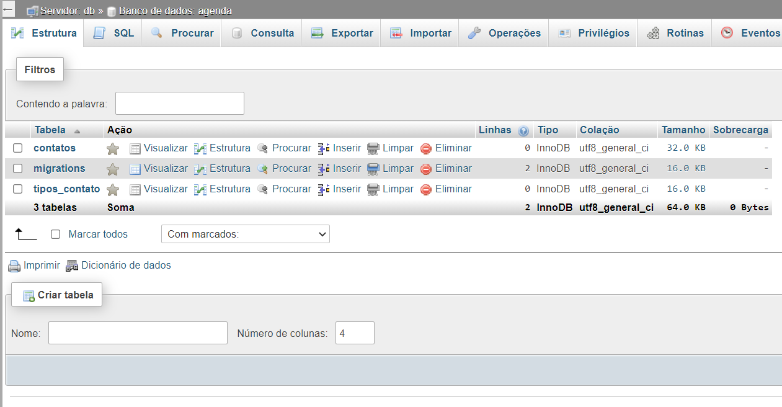Click the Servidor: db breadcrumb link
This screenshot has width=782, height=407.
(x=67, y=11)
